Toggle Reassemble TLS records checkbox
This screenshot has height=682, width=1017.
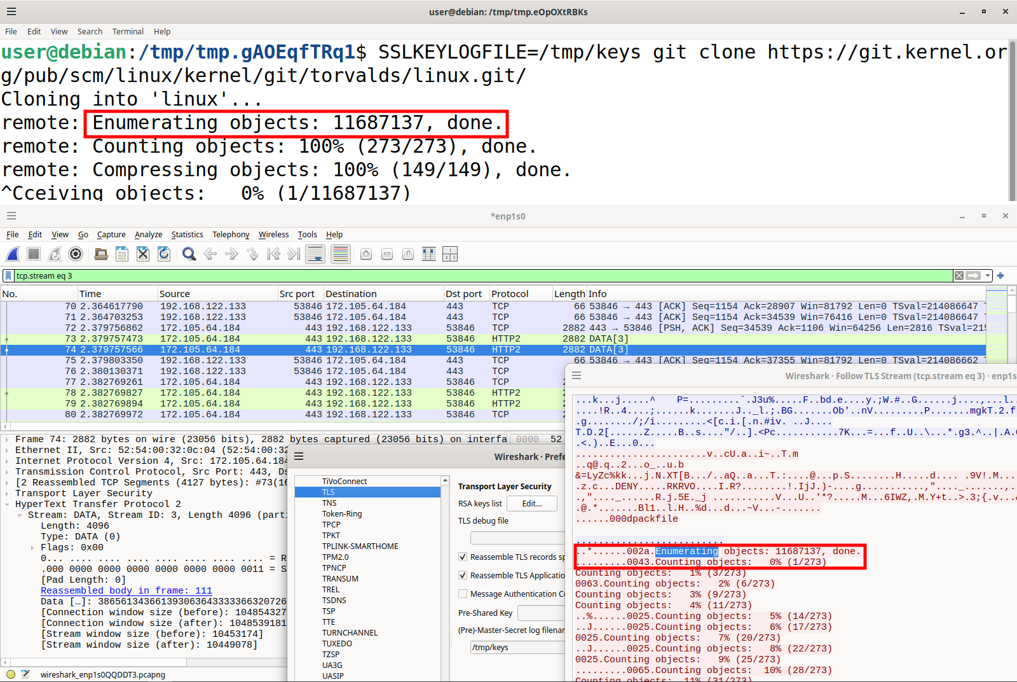(463, 557)
